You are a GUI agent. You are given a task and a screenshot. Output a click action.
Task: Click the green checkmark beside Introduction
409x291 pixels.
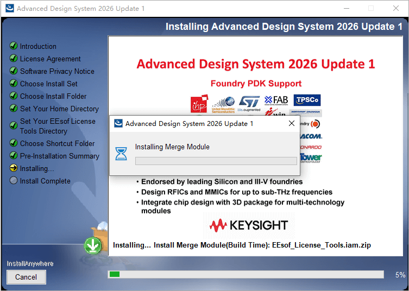pos(14,46)
